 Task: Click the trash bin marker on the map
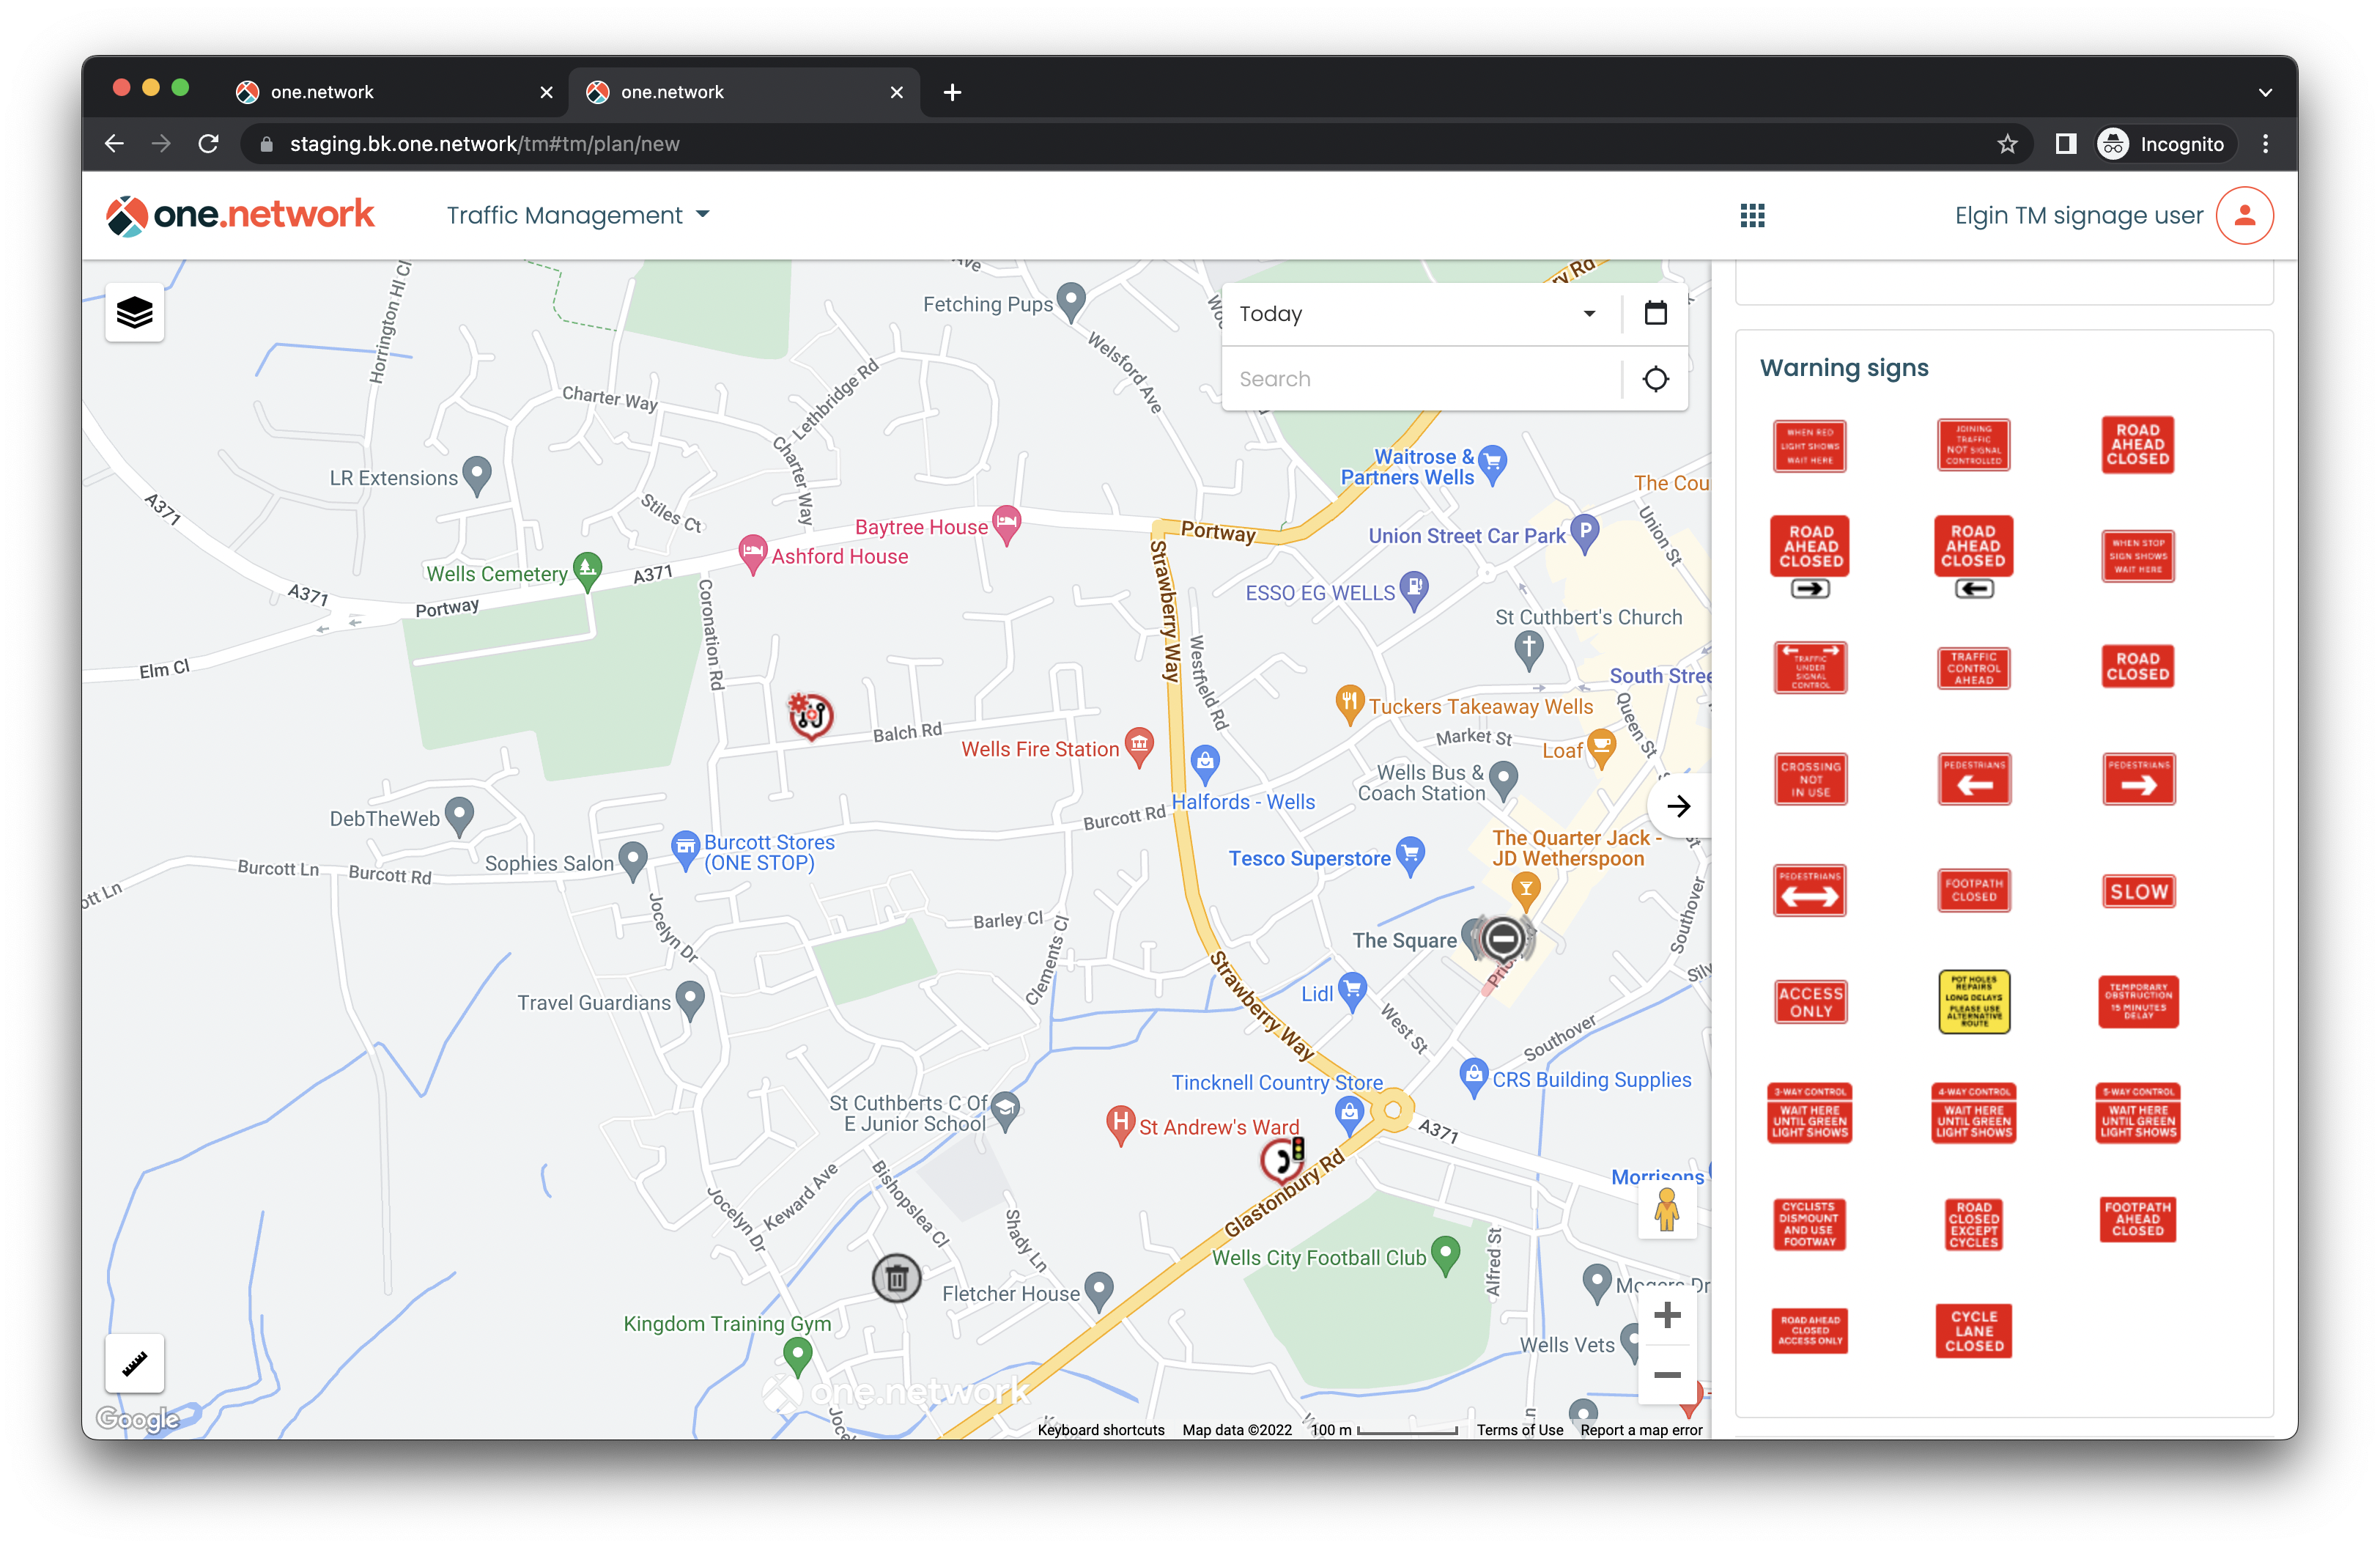tap(896, 1277)
